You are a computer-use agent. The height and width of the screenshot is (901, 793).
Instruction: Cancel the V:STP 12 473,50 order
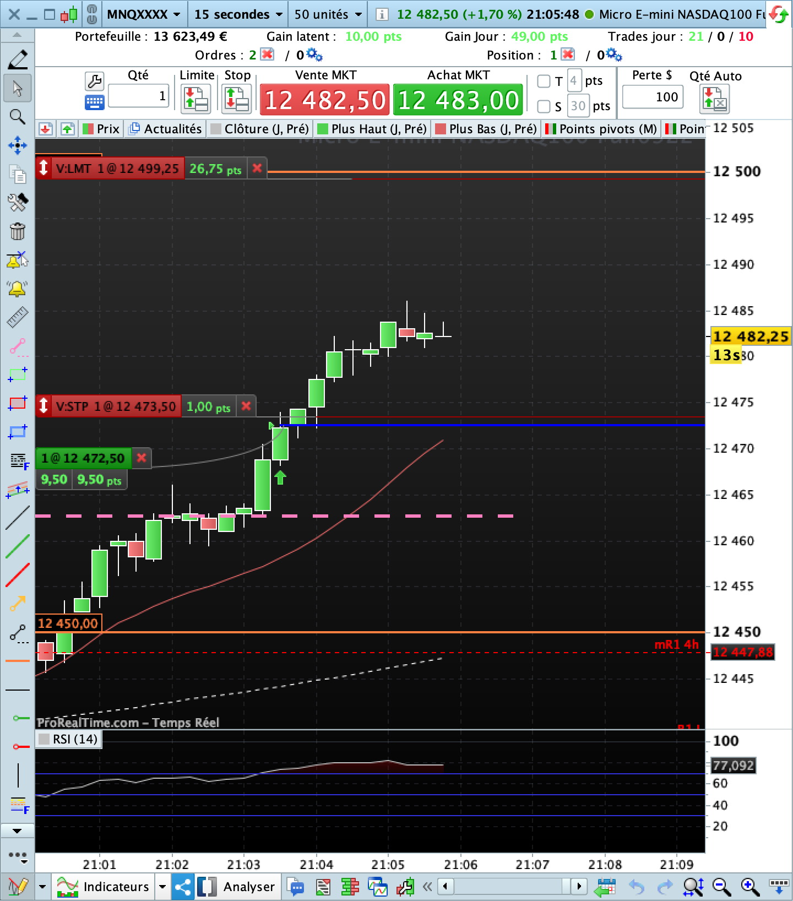coord(246,406)
